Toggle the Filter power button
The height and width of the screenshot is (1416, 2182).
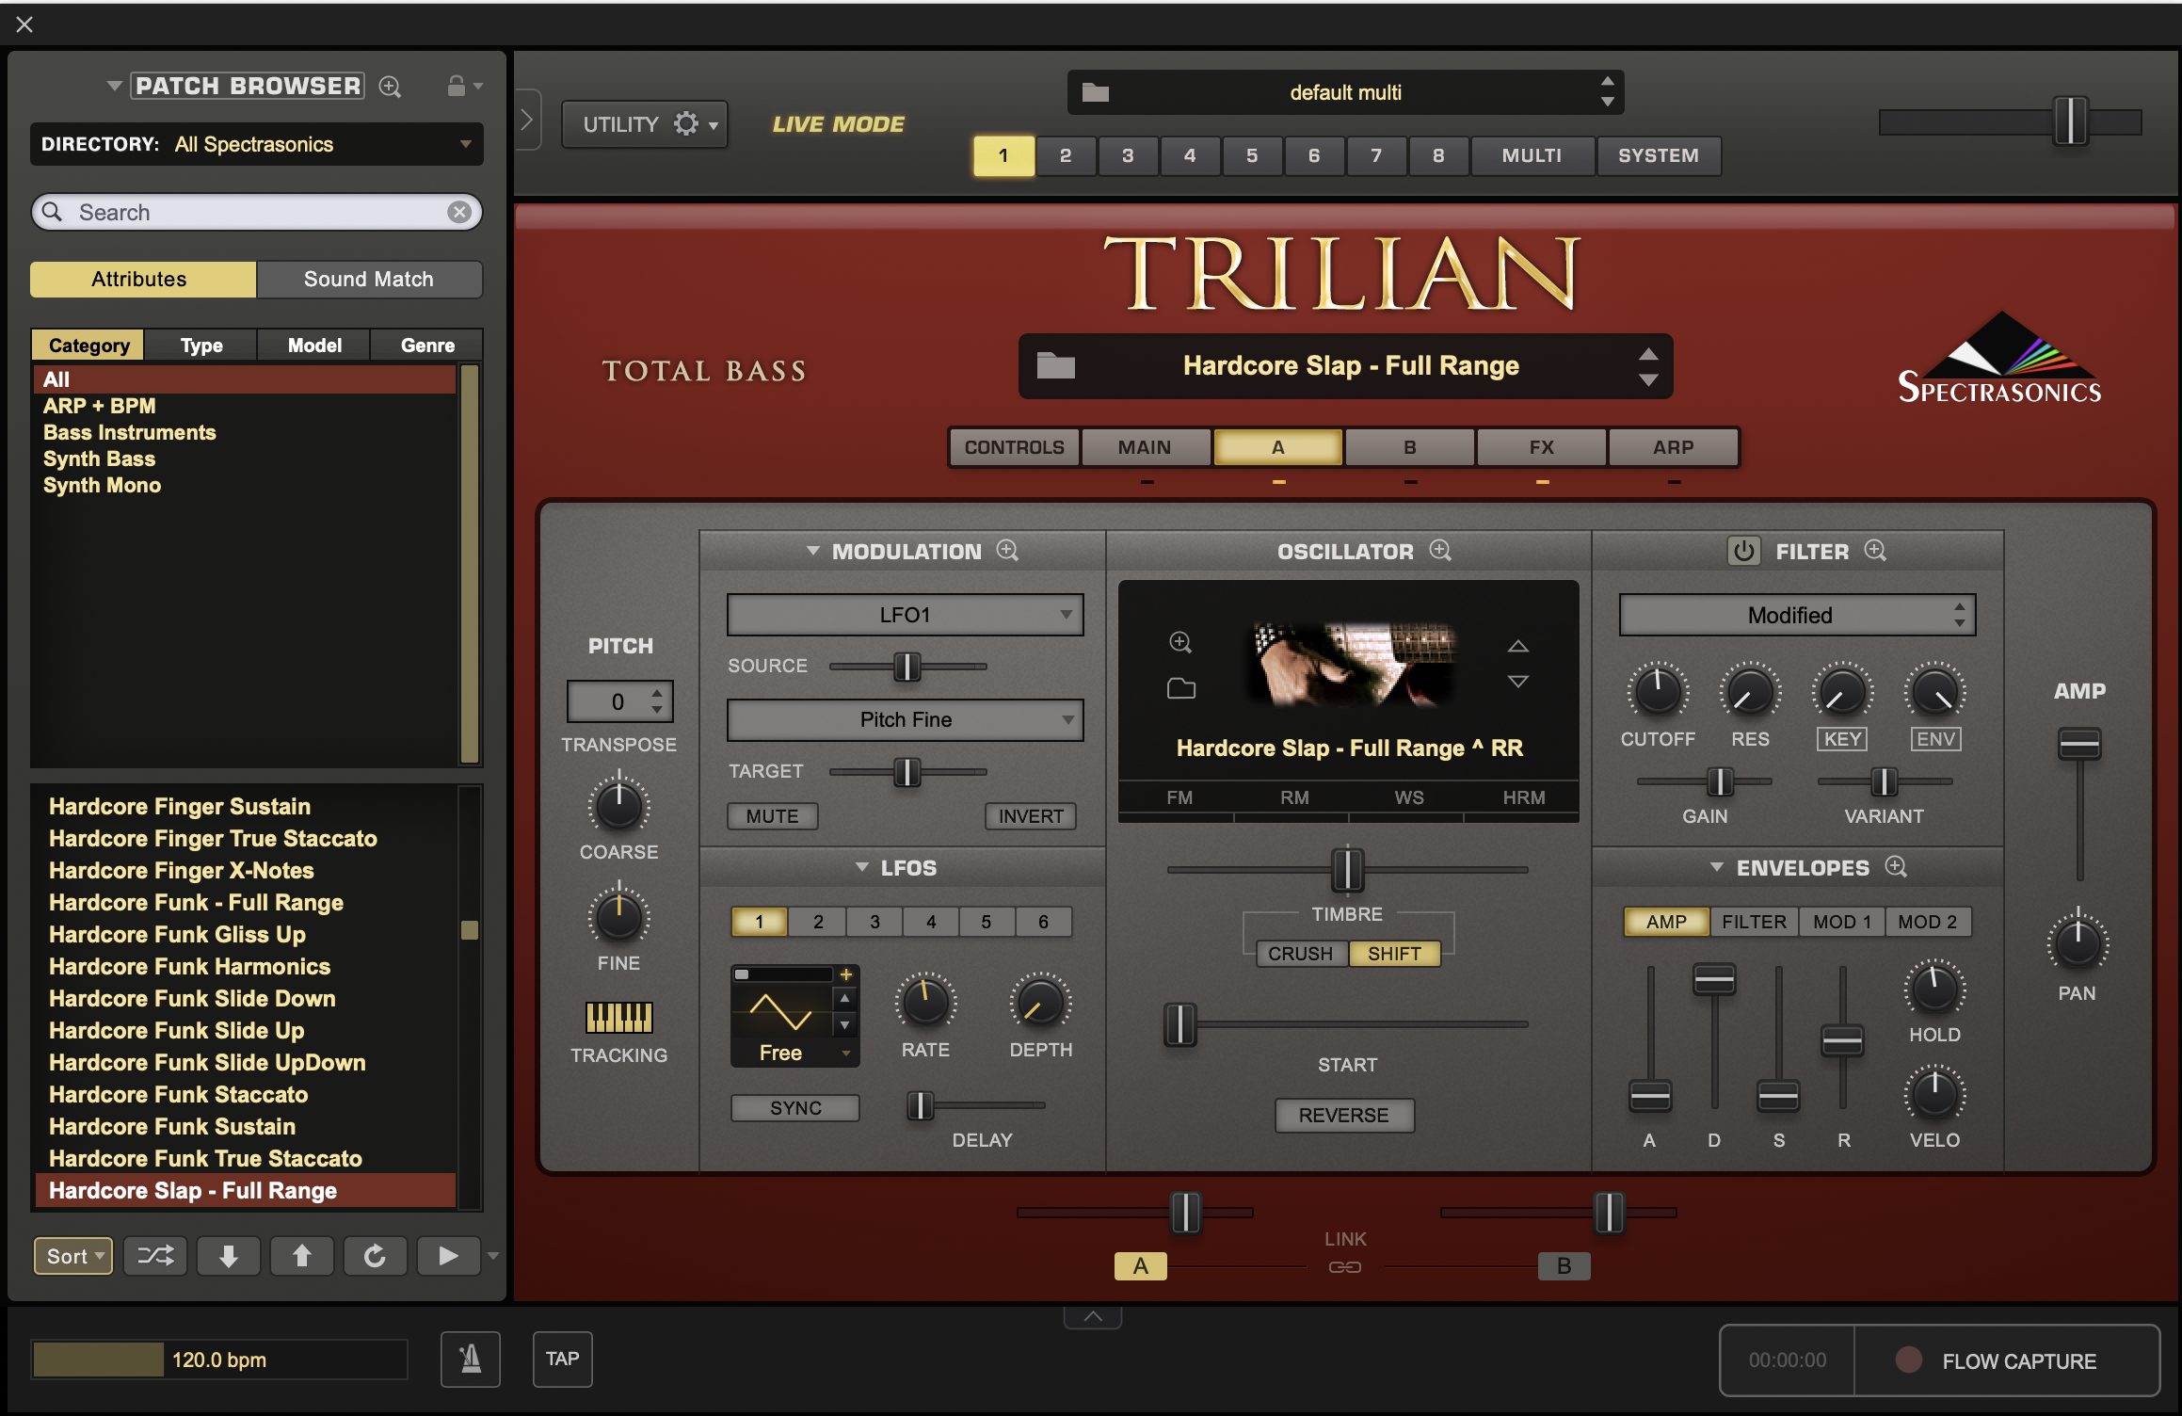click(1743, 551)
